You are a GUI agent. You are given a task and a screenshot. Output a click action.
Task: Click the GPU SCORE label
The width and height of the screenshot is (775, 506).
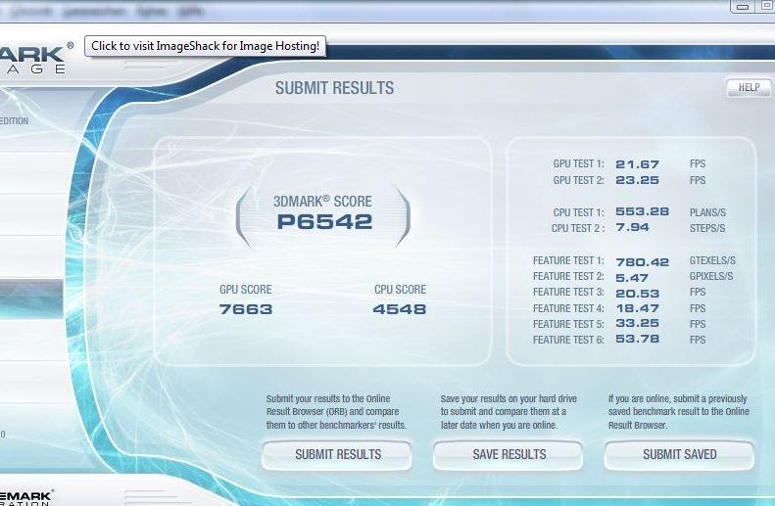tap(246, 290)
